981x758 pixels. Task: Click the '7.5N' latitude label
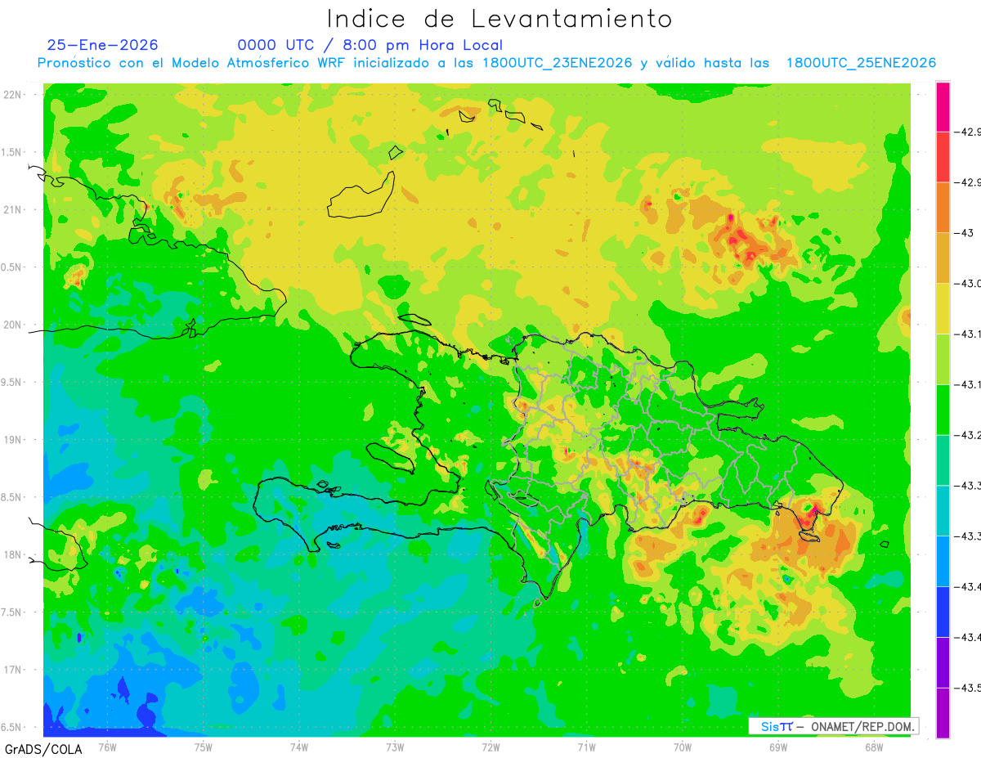tap(11, 612)
